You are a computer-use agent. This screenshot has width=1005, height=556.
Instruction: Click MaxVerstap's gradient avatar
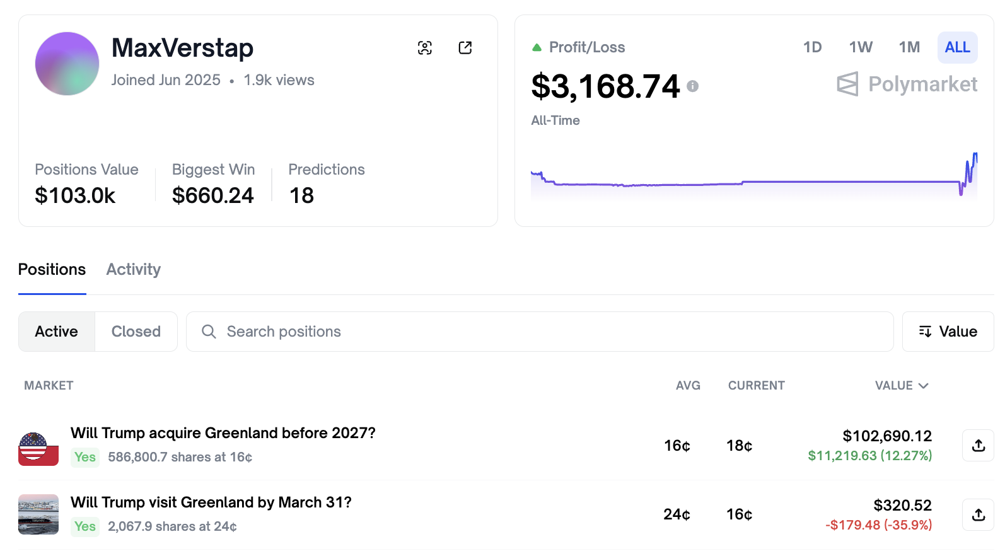tap(67, 64)
